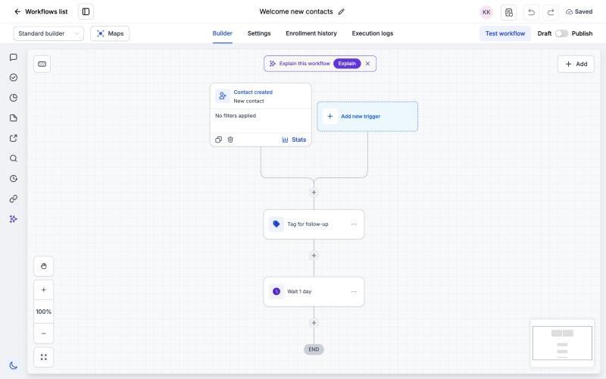The height and width of the screenshot is (379, 606).
Task: Add step between Tag and Wait
Action: [x=314, y=255]
